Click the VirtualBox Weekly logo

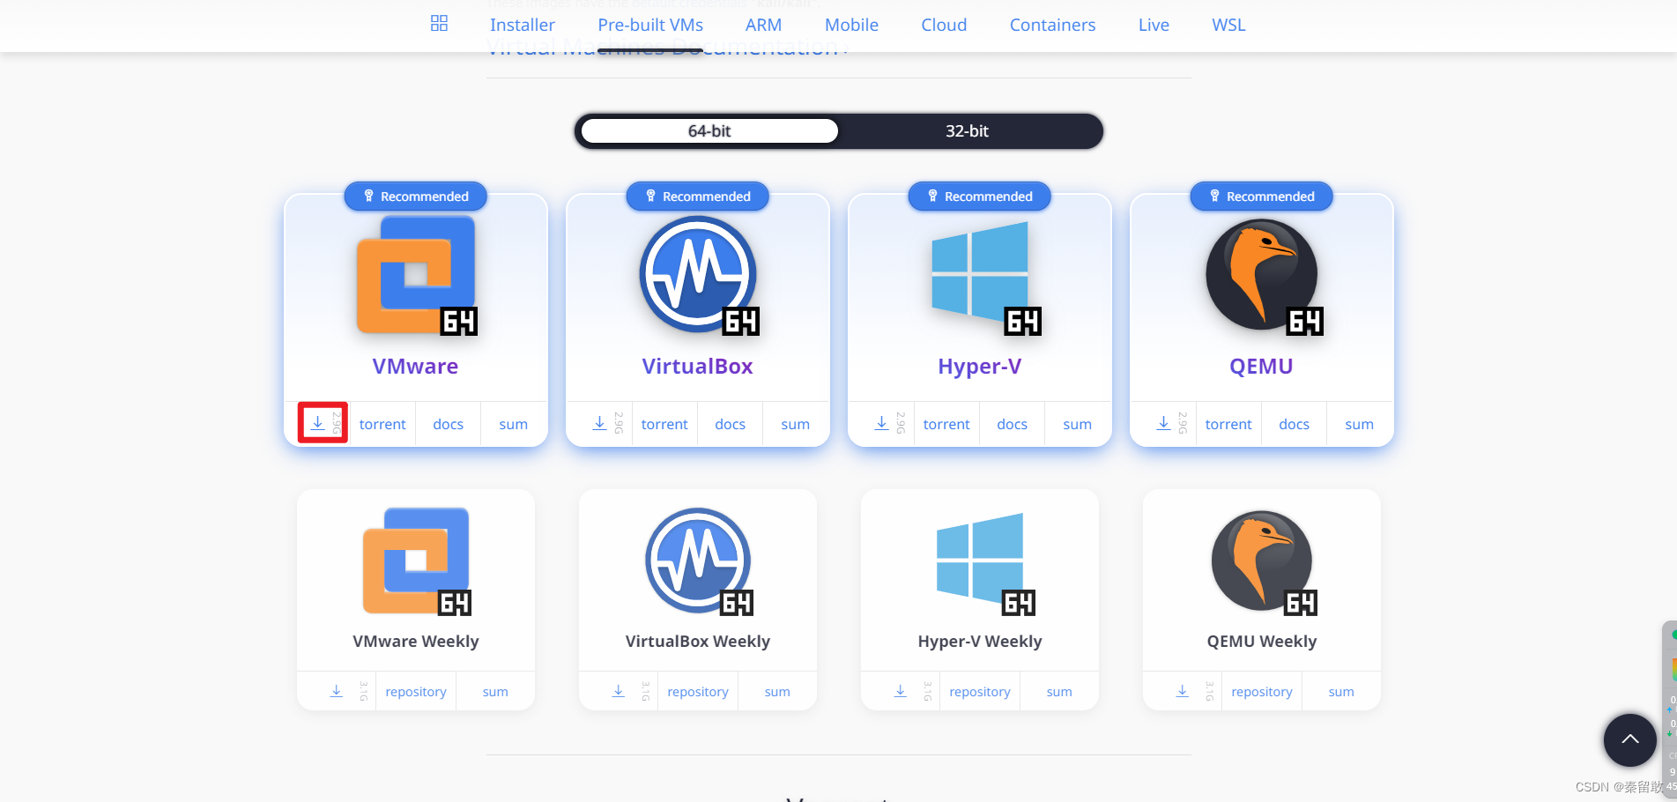tap(699, 561)
